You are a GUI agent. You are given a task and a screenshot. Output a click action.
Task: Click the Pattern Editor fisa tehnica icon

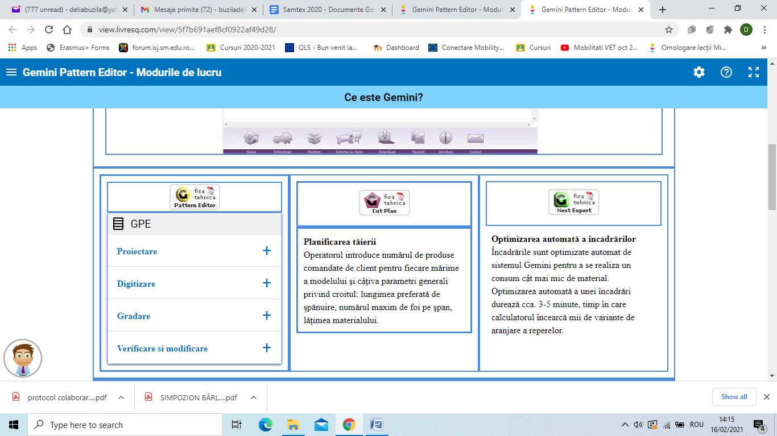pos(195,197)
